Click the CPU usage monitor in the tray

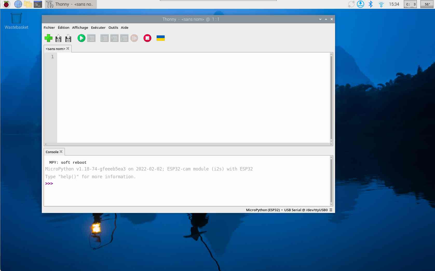pos(410,4)
